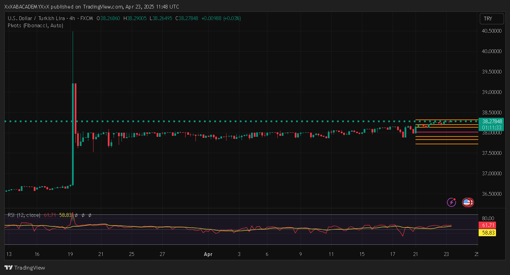Click the US flag economic event icon
Viewport: 510px width, 275px height.
(467, 203)
